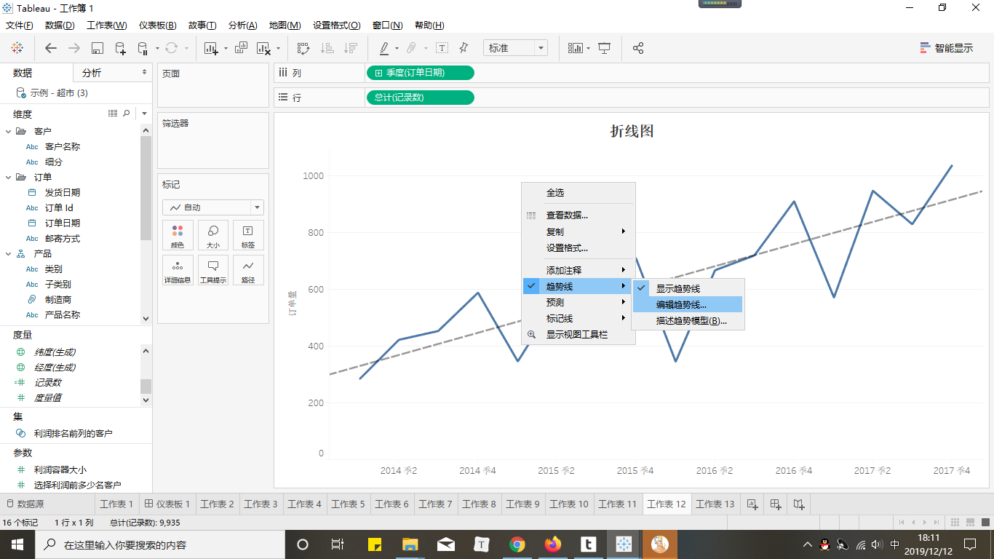This screenshot has width=994, height=559.
Task: Enter presentation mode from toolbar
Action: click(604, 48)
